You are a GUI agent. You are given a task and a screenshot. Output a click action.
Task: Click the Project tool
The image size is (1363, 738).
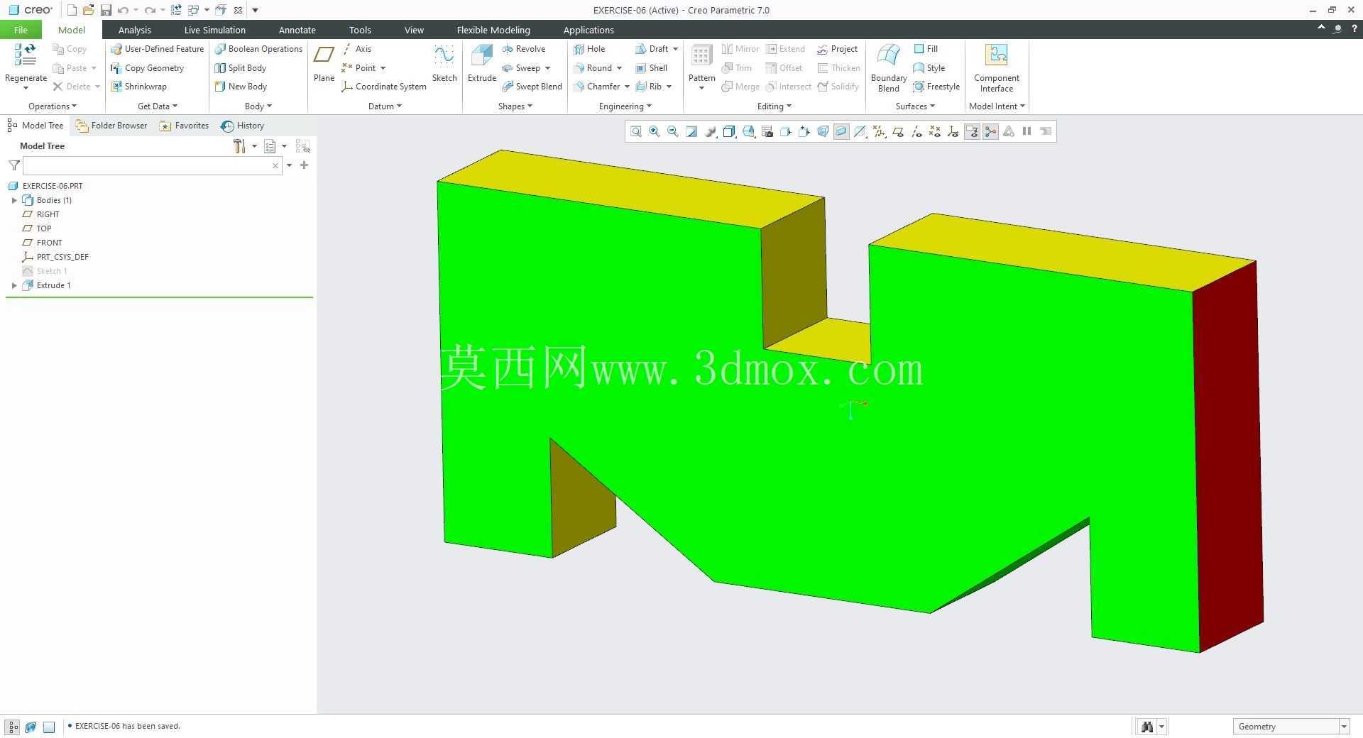(x=837, y=49)
